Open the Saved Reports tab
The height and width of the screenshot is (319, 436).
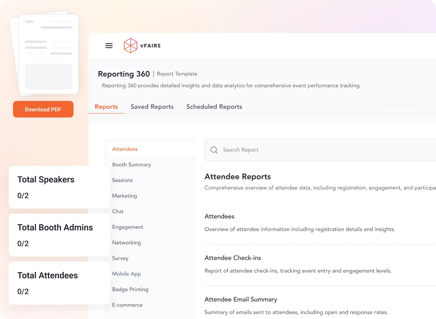click(x=152, y=107)
